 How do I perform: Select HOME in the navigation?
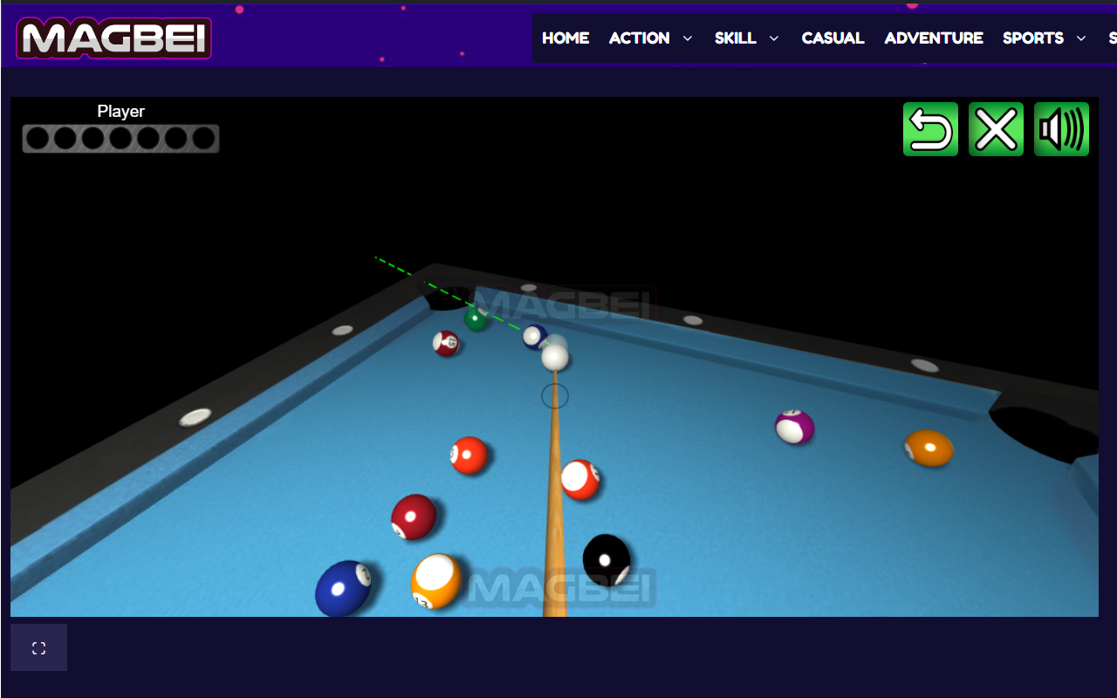coord(565,38)
